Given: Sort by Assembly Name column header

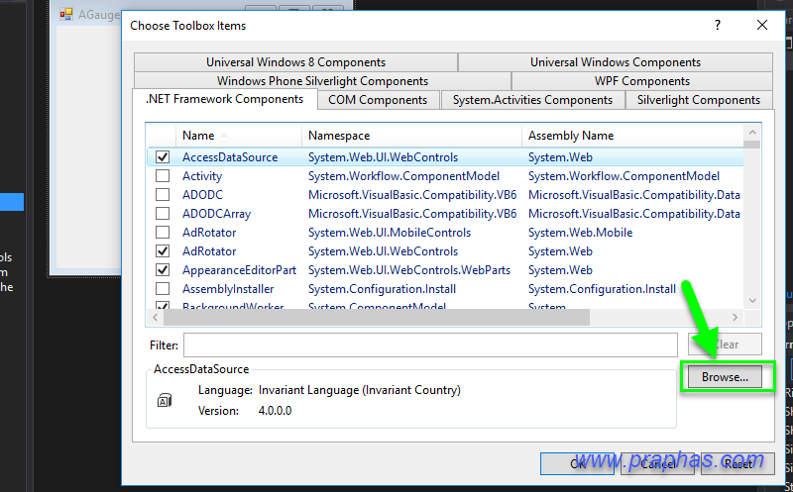Looking at the screenshot, I should (x=632, y=136).
